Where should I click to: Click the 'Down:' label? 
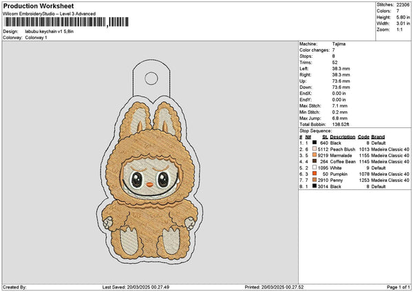pos(306,87)
